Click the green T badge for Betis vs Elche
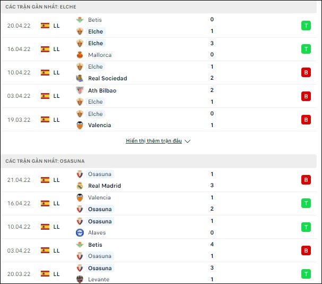Image resolution: width=322 pixels, height=284 pixels. [x=306, y=26]
